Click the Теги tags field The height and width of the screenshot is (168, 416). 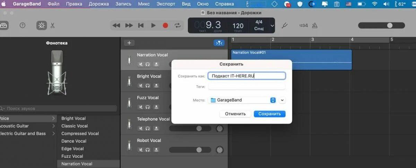[x=247, y=87]
